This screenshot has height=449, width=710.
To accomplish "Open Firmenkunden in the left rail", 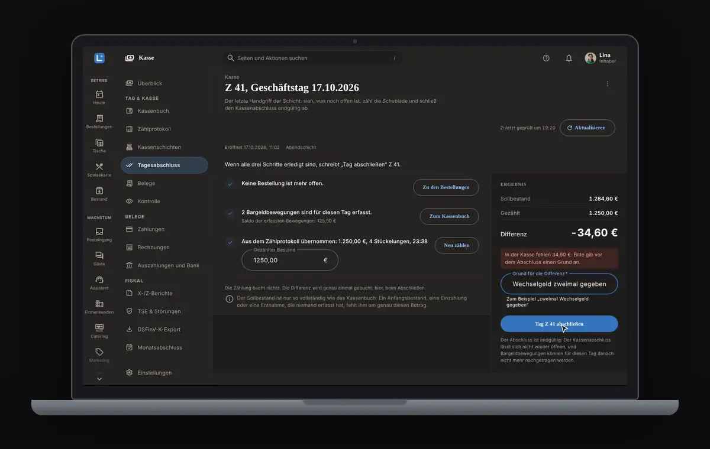I will pyautogui.click(x=99, y=307).
